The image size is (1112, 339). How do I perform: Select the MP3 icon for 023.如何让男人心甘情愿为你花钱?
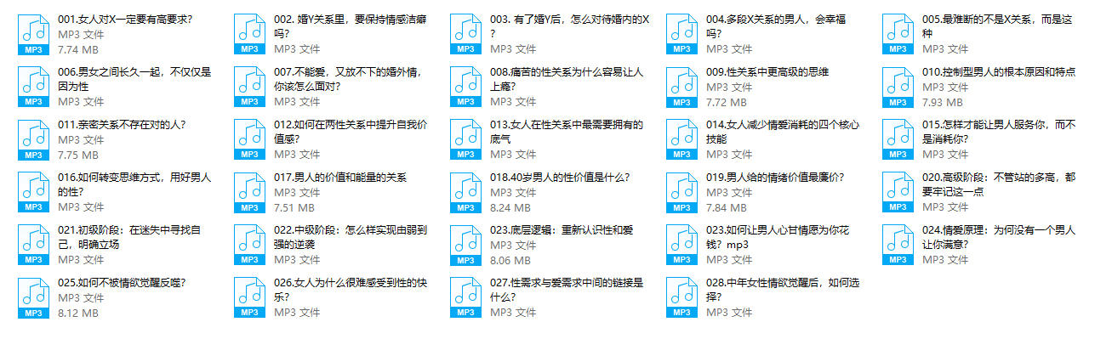click(x=681, y=246)
